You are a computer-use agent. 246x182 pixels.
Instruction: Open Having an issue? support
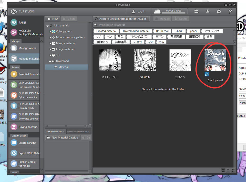[24, 127]
